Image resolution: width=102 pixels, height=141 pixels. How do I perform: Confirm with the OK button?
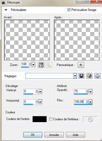(33, 135)
